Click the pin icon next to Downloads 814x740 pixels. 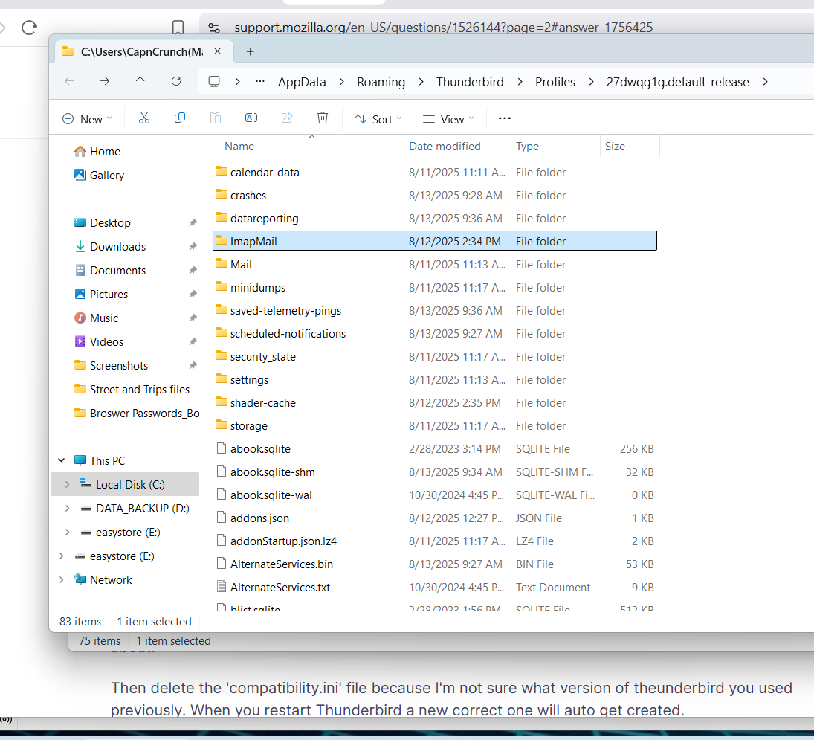point(193,247)
